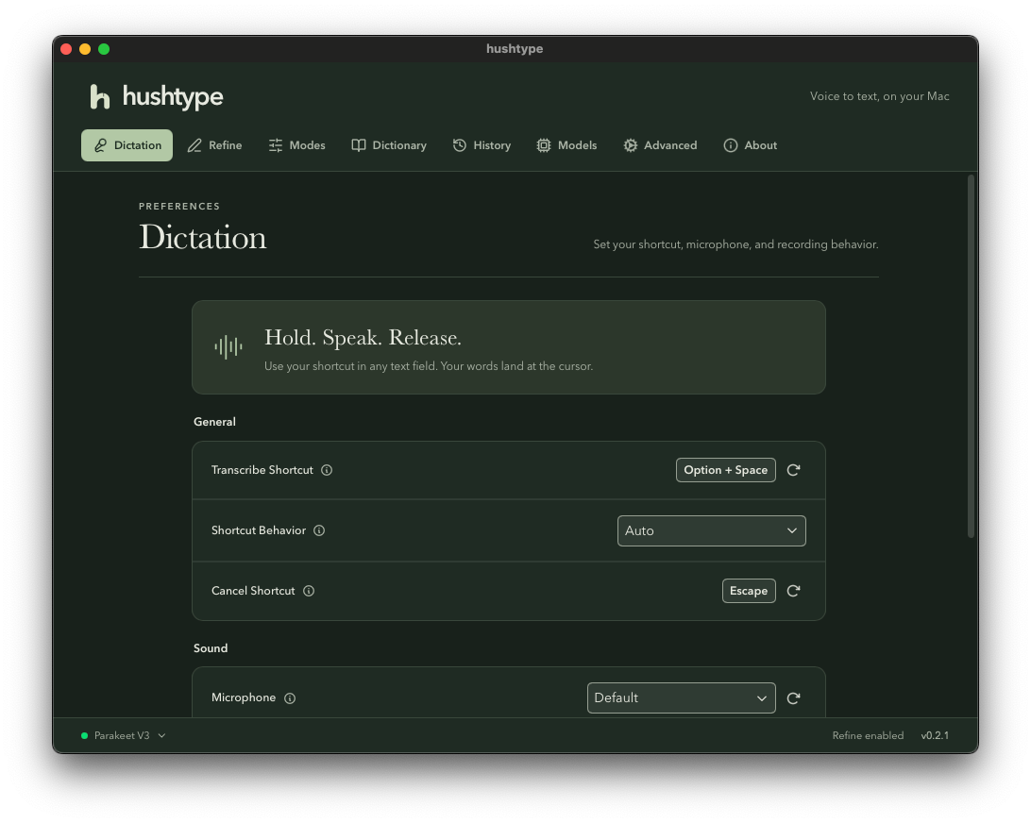Click the Microphone label
The image size is (1031, 823).
[244, 697]
